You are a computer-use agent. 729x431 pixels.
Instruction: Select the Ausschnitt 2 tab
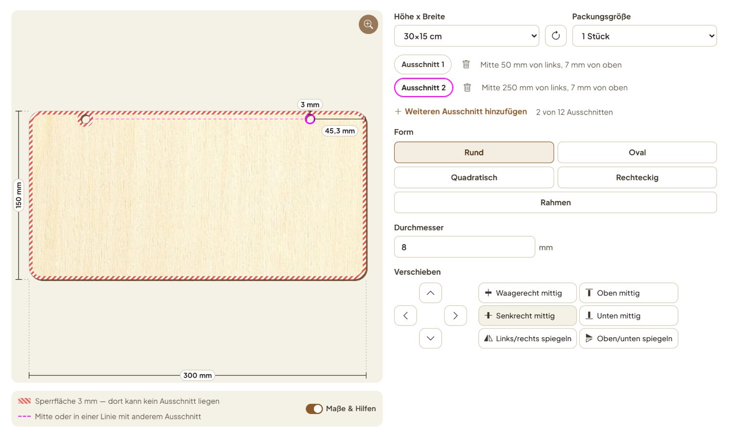[424, 88]
